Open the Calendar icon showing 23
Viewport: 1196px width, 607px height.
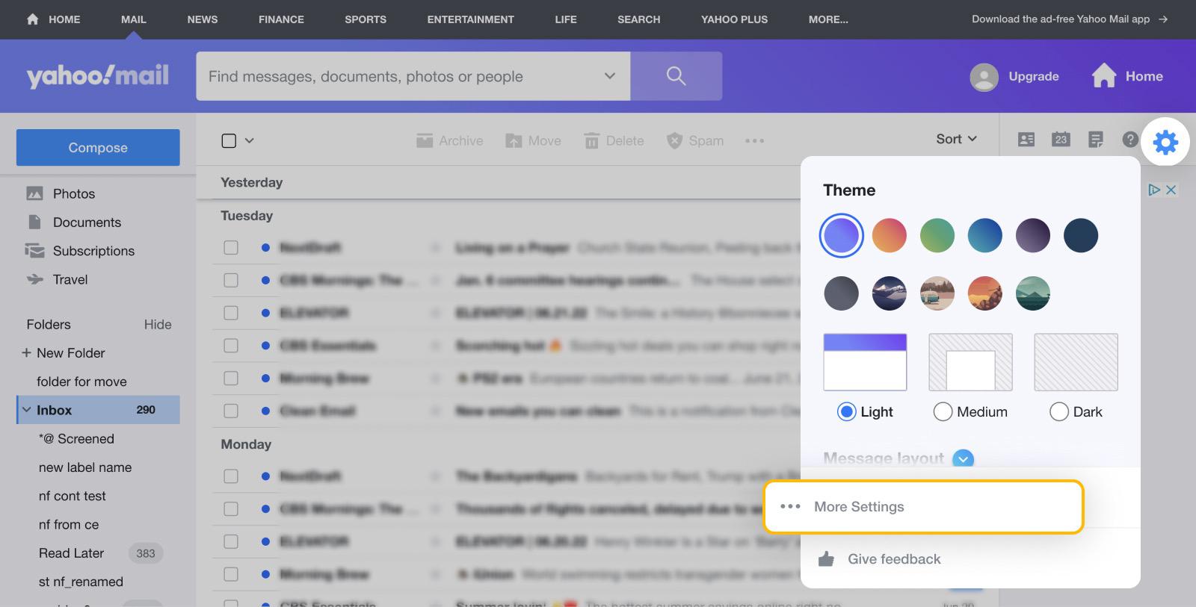click(x=1061, y=139)
